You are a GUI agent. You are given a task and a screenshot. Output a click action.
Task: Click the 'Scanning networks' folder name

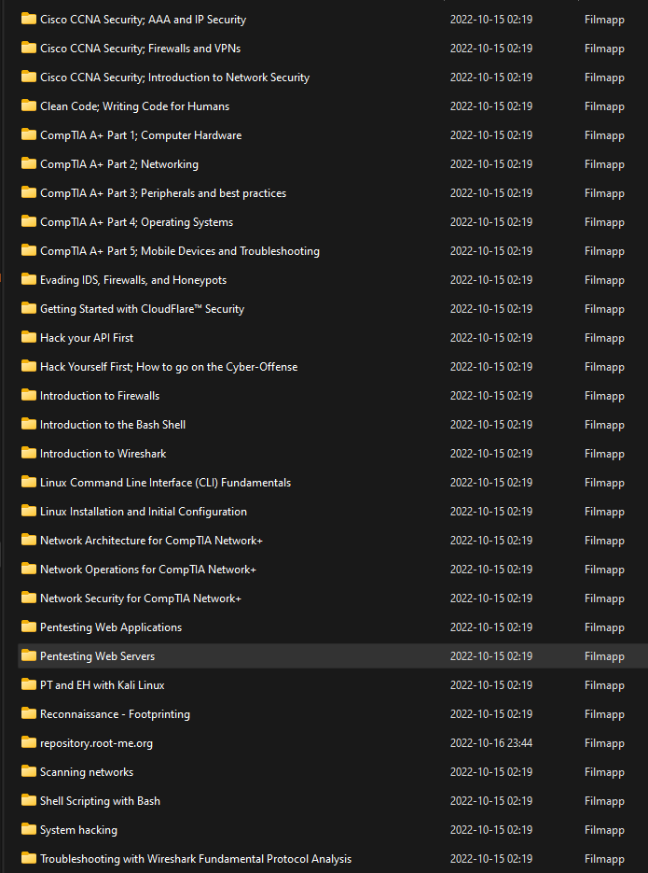pyautogui.click(x=87, y=772)
